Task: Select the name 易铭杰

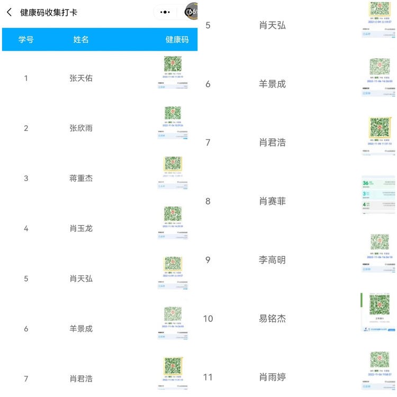Action: [x=272, y=319]
